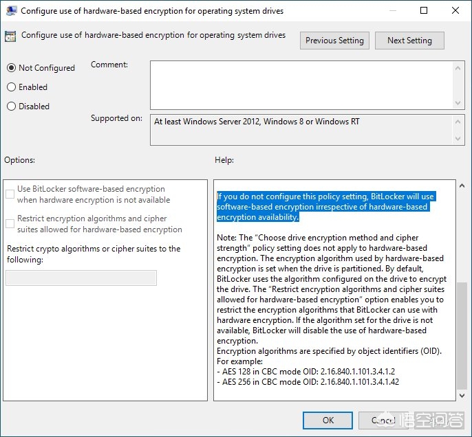This screenshot has height=437, width=472.
Task: Click the Restrict crypto algorithms input field
Action: pyautogui.click(x=81, y=278)
